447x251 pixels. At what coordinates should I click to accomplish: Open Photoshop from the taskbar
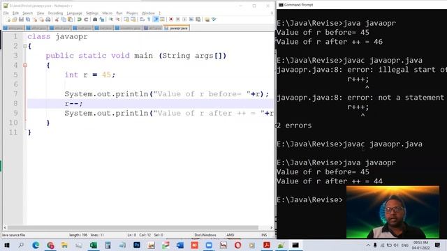(137, 245)
